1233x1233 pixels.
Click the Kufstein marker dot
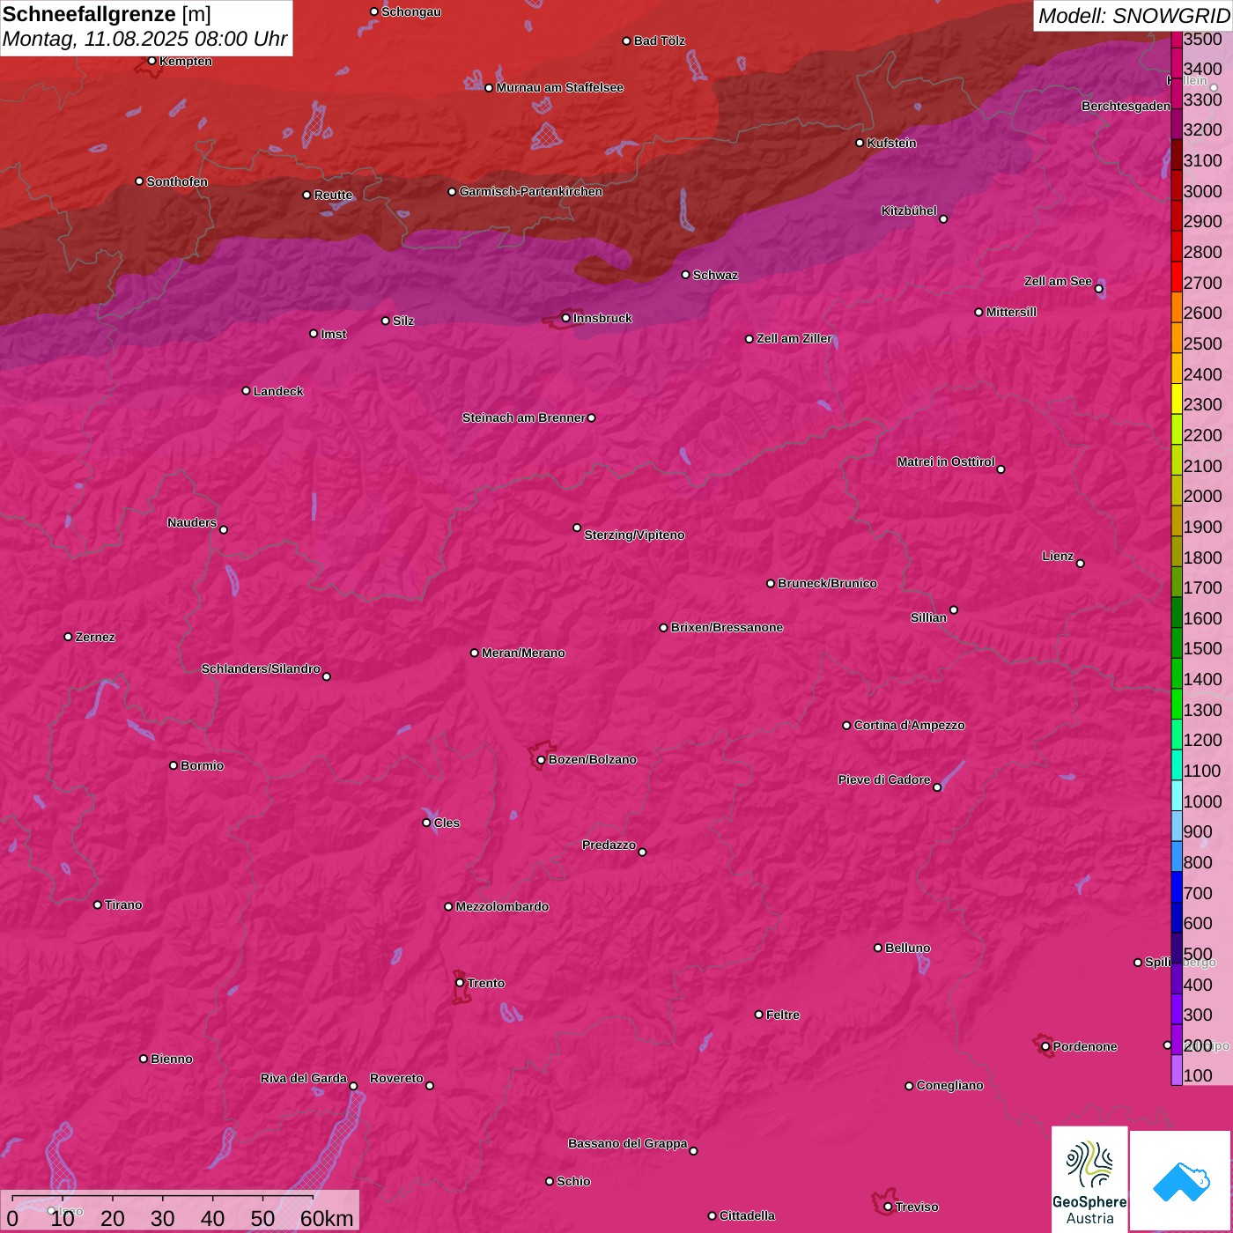tap(860, 143)
